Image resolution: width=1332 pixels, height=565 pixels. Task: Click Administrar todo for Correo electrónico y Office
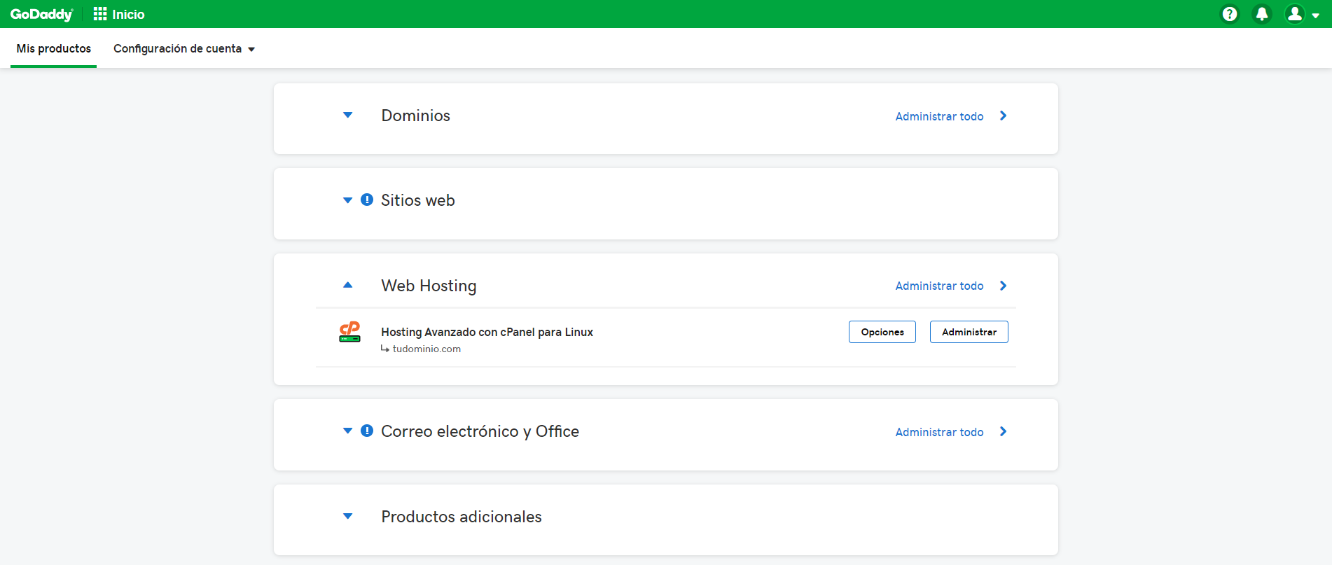(x=939, y=432)
